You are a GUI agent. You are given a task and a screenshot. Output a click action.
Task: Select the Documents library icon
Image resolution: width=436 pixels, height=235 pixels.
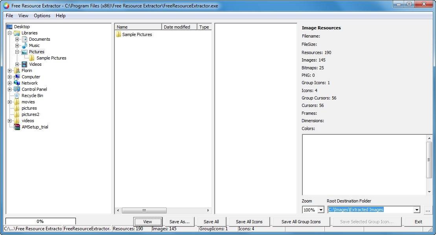pyautogui.click(x=25, y=39)
